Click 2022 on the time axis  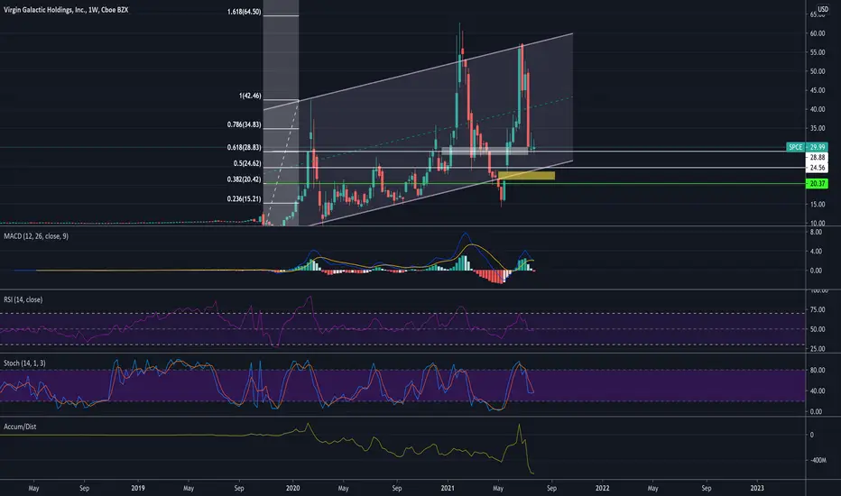tap(602, 488)
